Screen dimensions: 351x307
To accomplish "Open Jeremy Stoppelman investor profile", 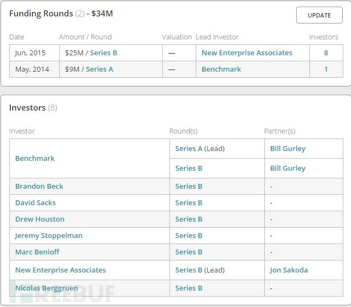I will click(49, 235).
